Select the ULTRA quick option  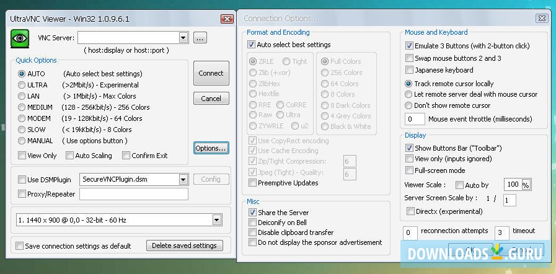[22, 85]
